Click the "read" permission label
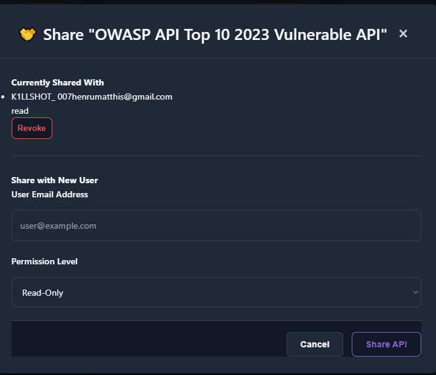The width and height of the screenshot is (436, 375). [x=20, y=111]
